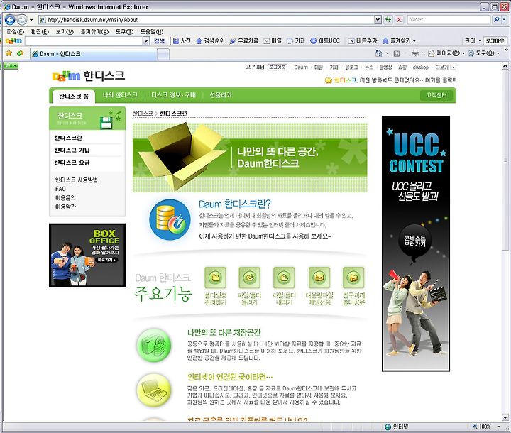Open the recent pages dropdown beside Forward
The image size is (511, 433).
(31, 20)
